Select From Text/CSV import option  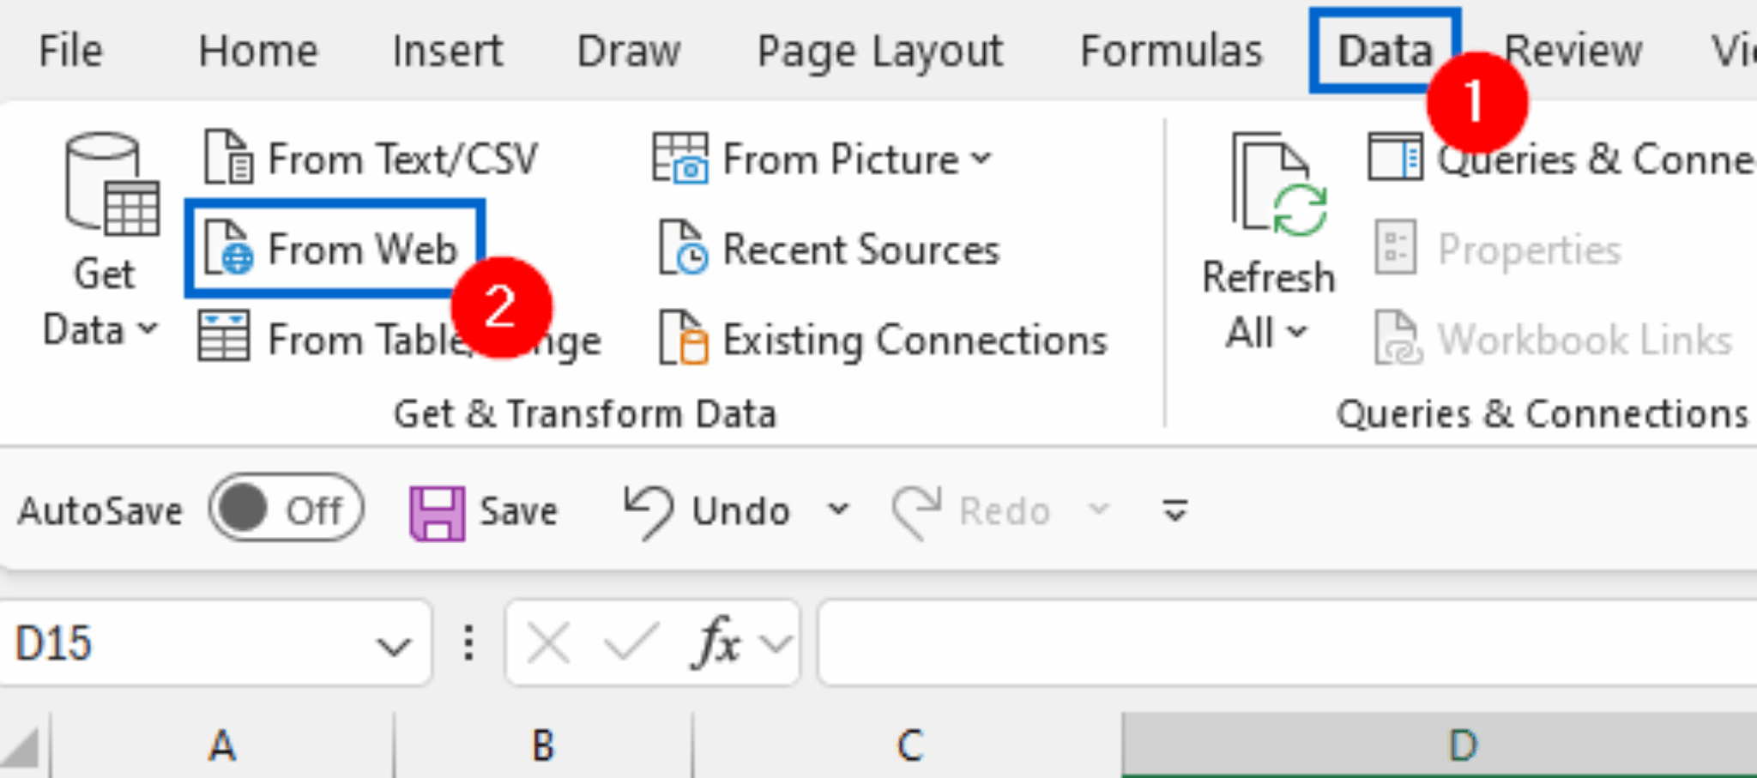pos(369,157)
